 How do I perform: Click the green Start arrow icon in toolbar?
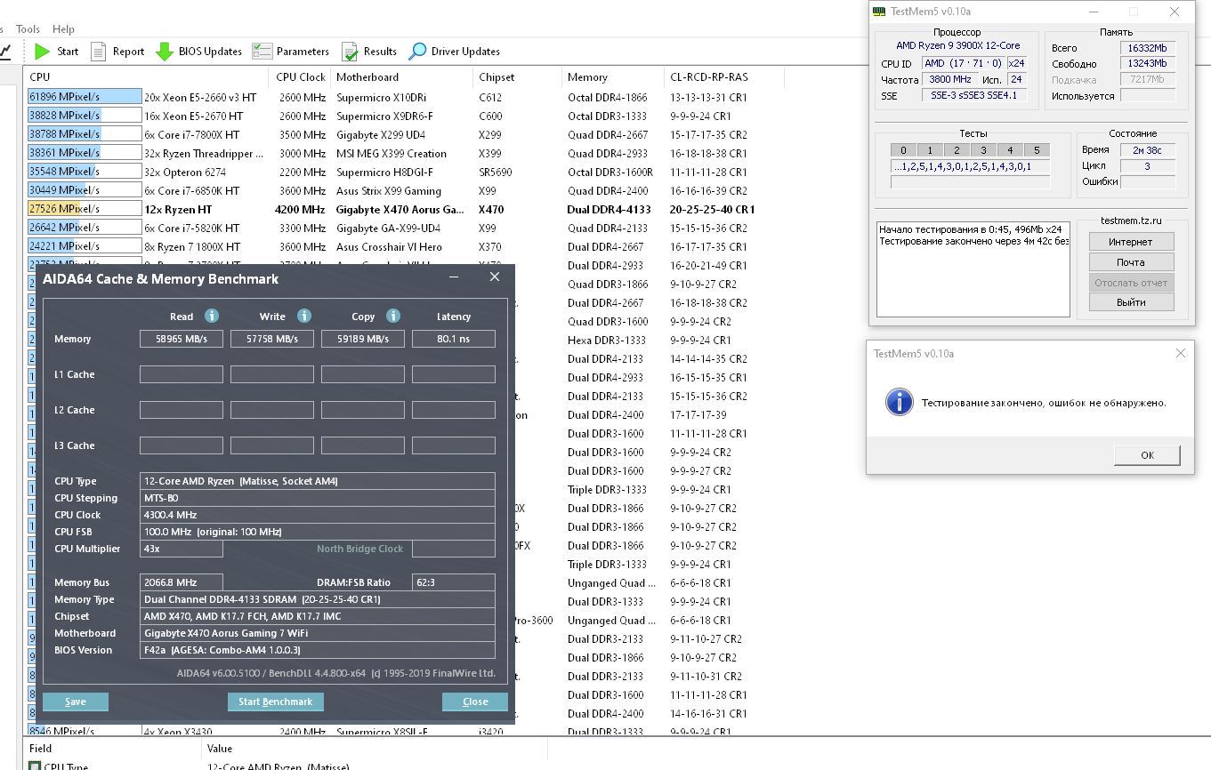(42, 52)
